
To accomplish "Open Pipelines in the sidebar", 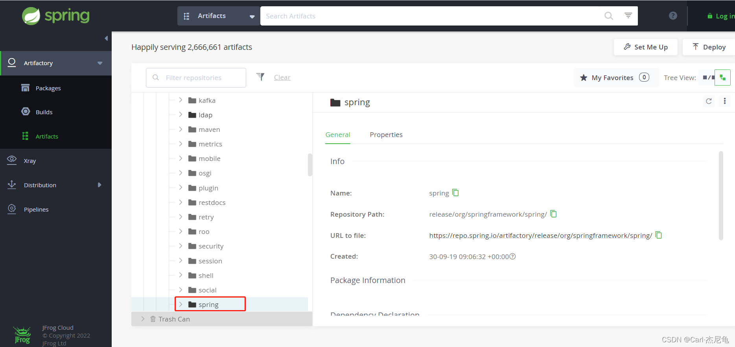I will pos(36,210).
